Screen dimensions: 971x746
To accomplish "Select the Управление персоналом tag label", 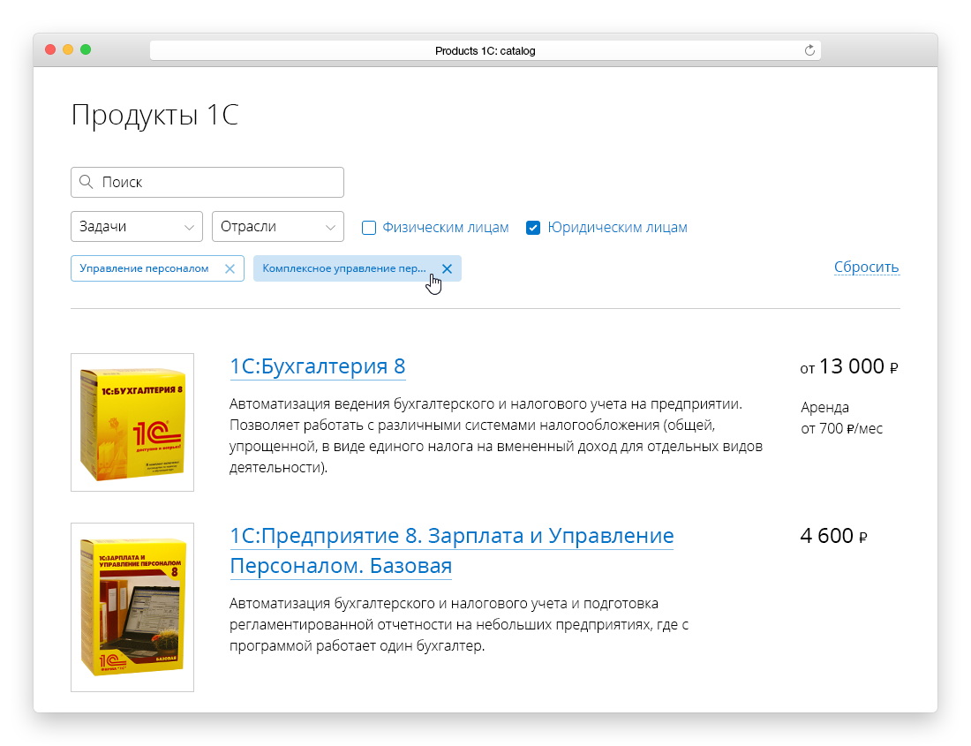I will 144,268.
